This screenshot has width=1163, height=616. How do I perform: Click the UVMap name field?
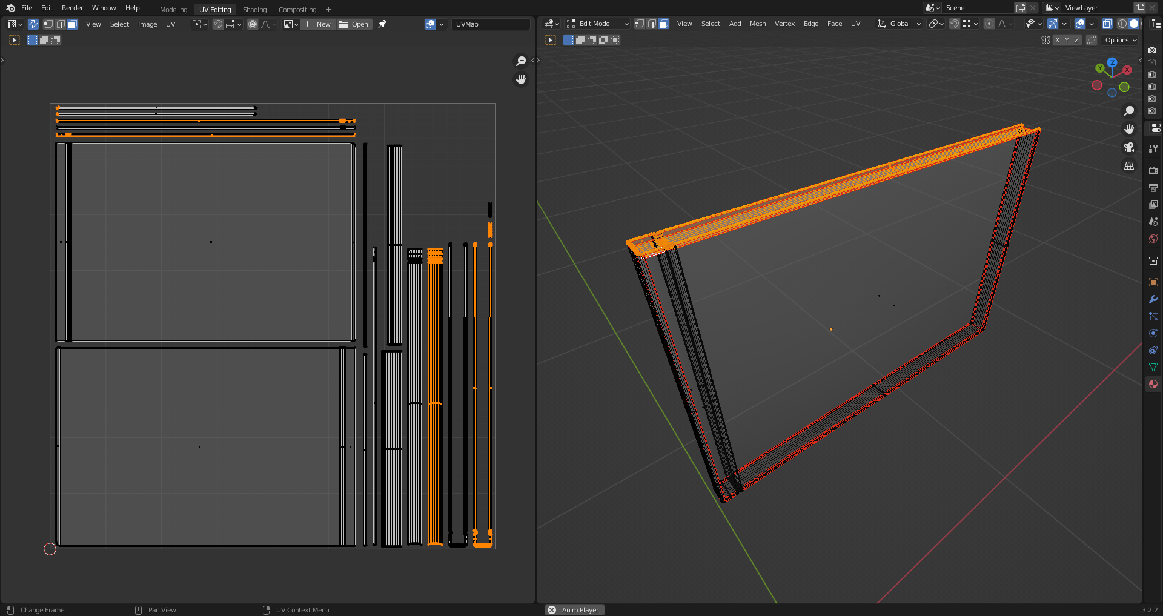[x=491, y=24]
